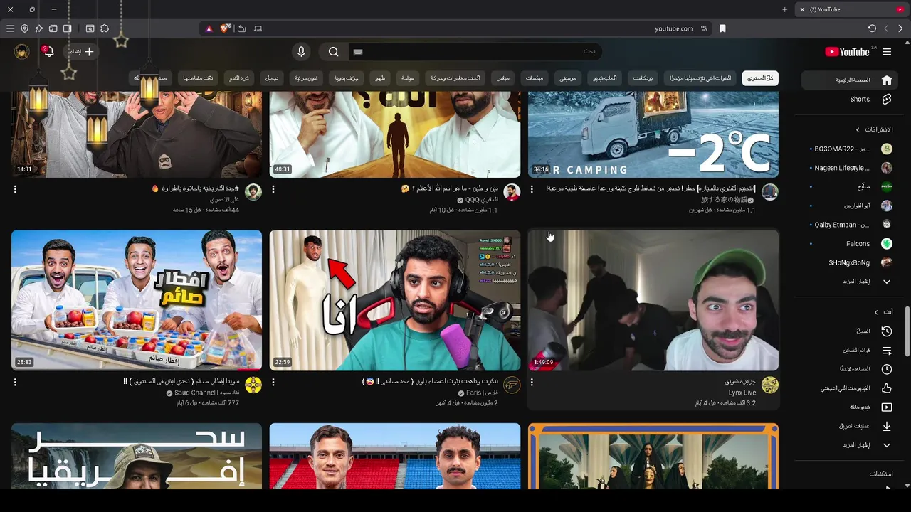Play the Faris 22:59 video thumbnail

pos(395,300)
